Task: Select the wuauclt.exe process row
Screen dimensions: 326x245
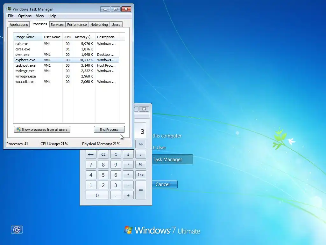Action: (66, 82)
